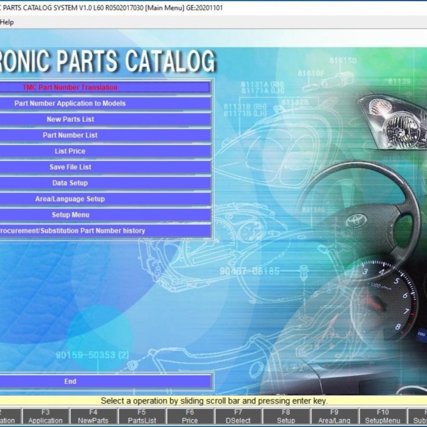
Task: Click the F10 SetupMenu function key
Action: pos(382,417)
